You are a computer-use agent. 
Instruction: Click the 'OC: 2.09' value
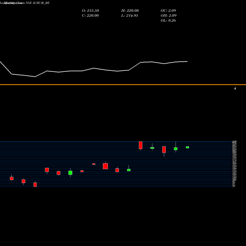168,11
